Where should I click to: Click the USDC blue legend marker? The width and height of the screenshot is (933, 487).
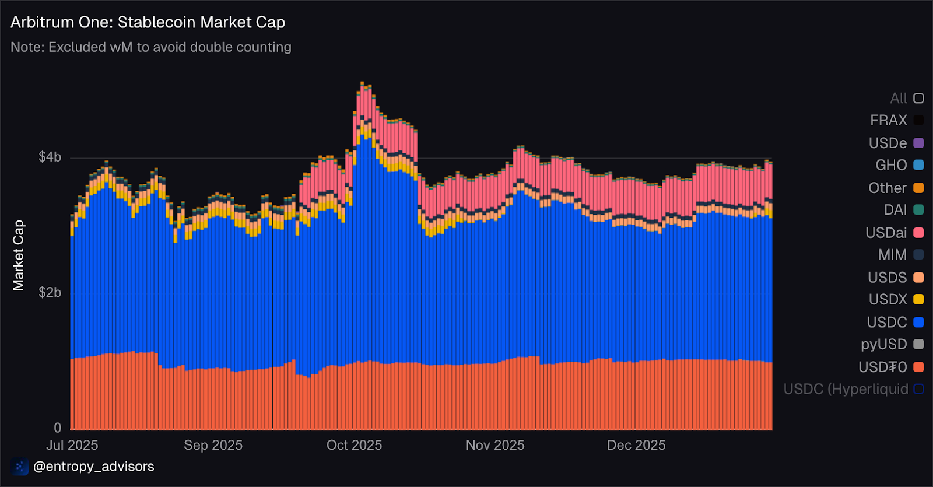(918, 322)
